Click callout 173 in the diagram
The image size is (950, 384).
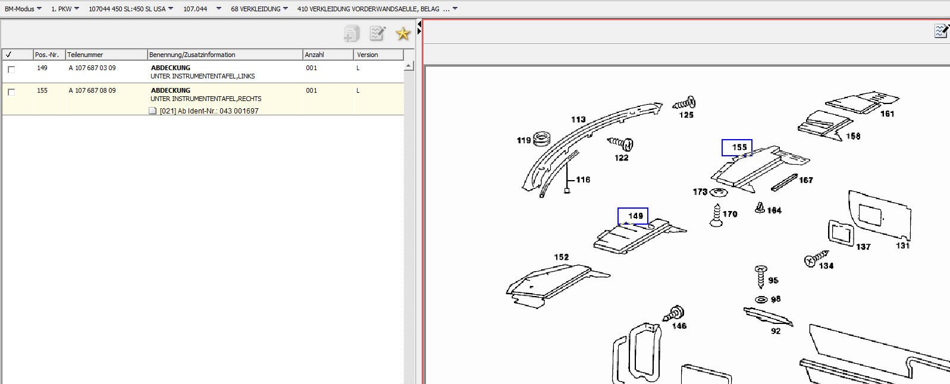tap(700, 191)
